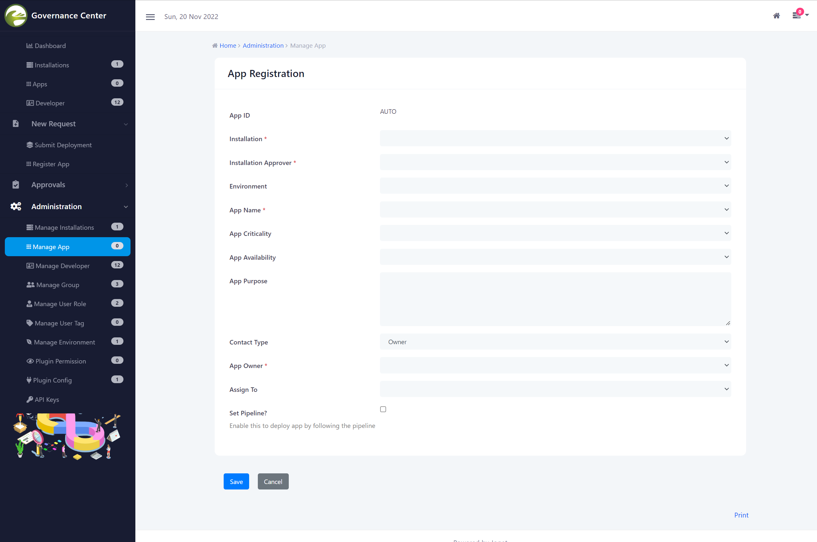Open the inbox notifications icon with badge
The height and width of the screenshot is (542, 817).
click(x=797, y=15)
